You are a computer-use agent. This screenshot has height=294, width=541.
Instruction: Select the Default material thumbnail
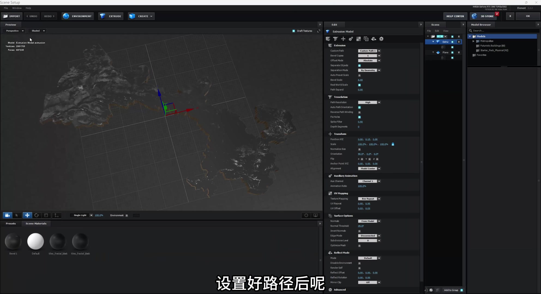pos(35,241)
